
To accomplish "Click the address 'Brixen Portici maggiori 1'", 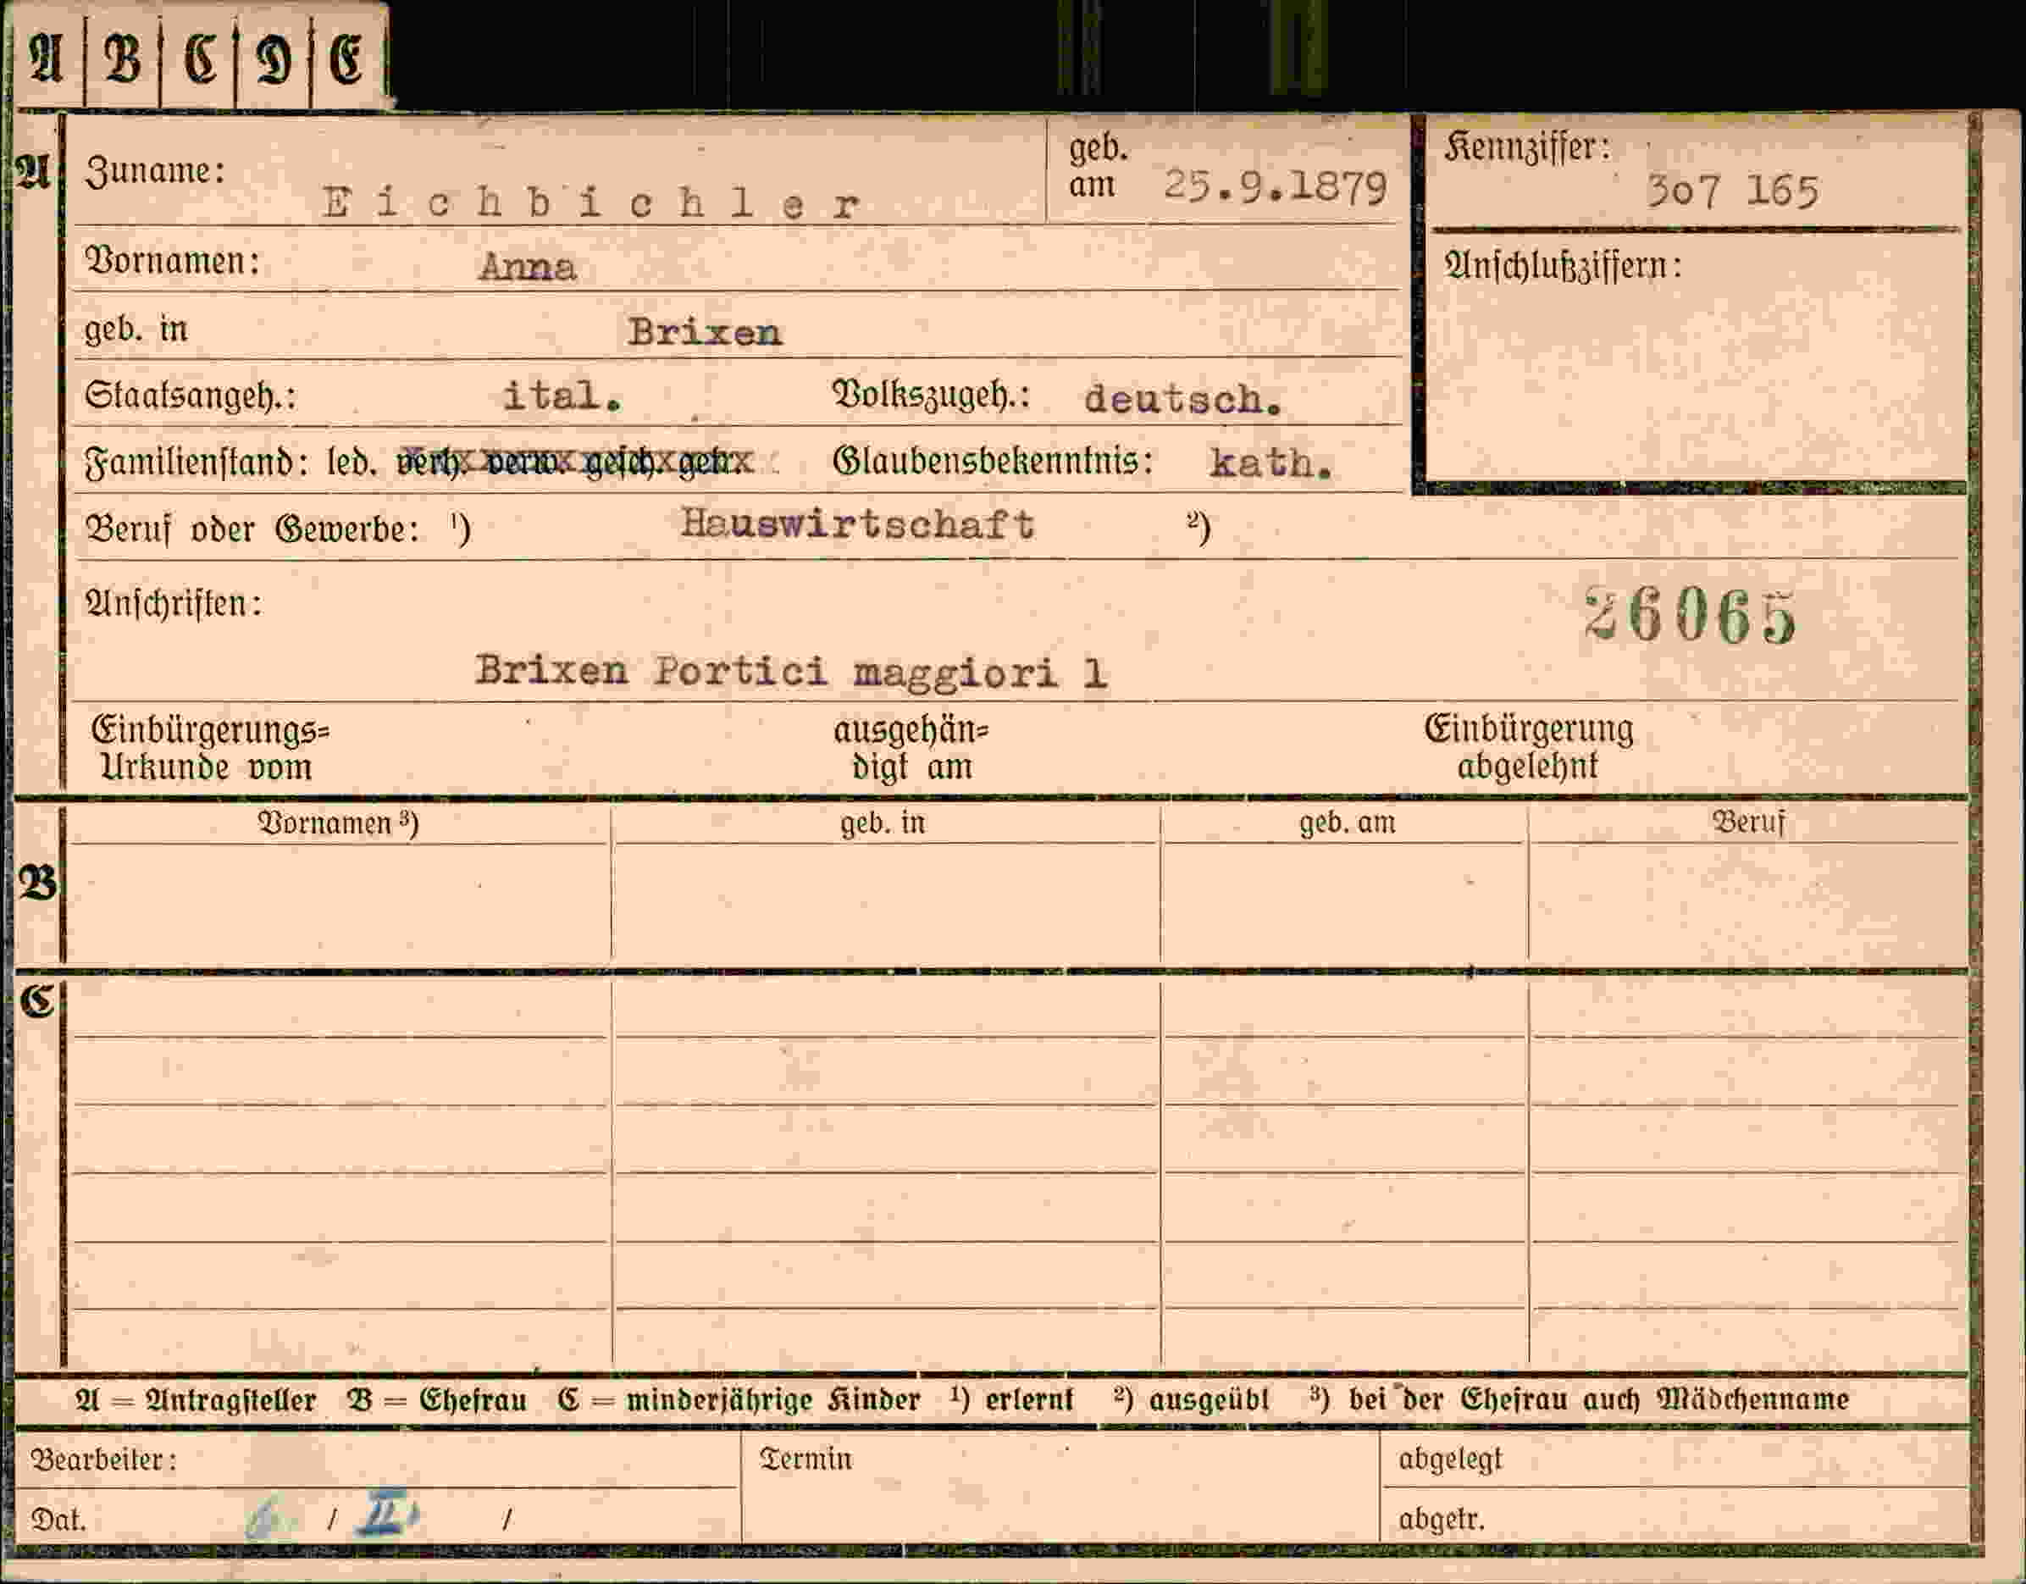I will click(x=791, y=670).
